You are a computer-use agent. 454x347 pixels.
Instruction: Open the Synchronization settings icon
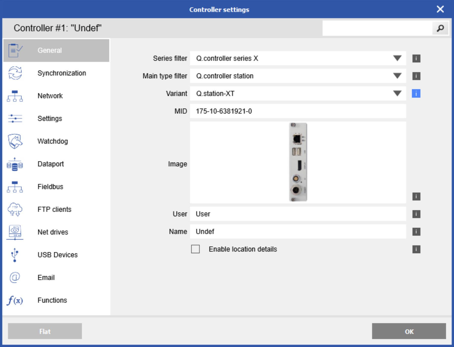pyautogui.click(x=15, y=73)
